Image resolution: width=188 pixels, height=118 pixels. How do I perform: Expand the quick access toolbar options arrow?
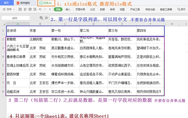click(50, 9)
